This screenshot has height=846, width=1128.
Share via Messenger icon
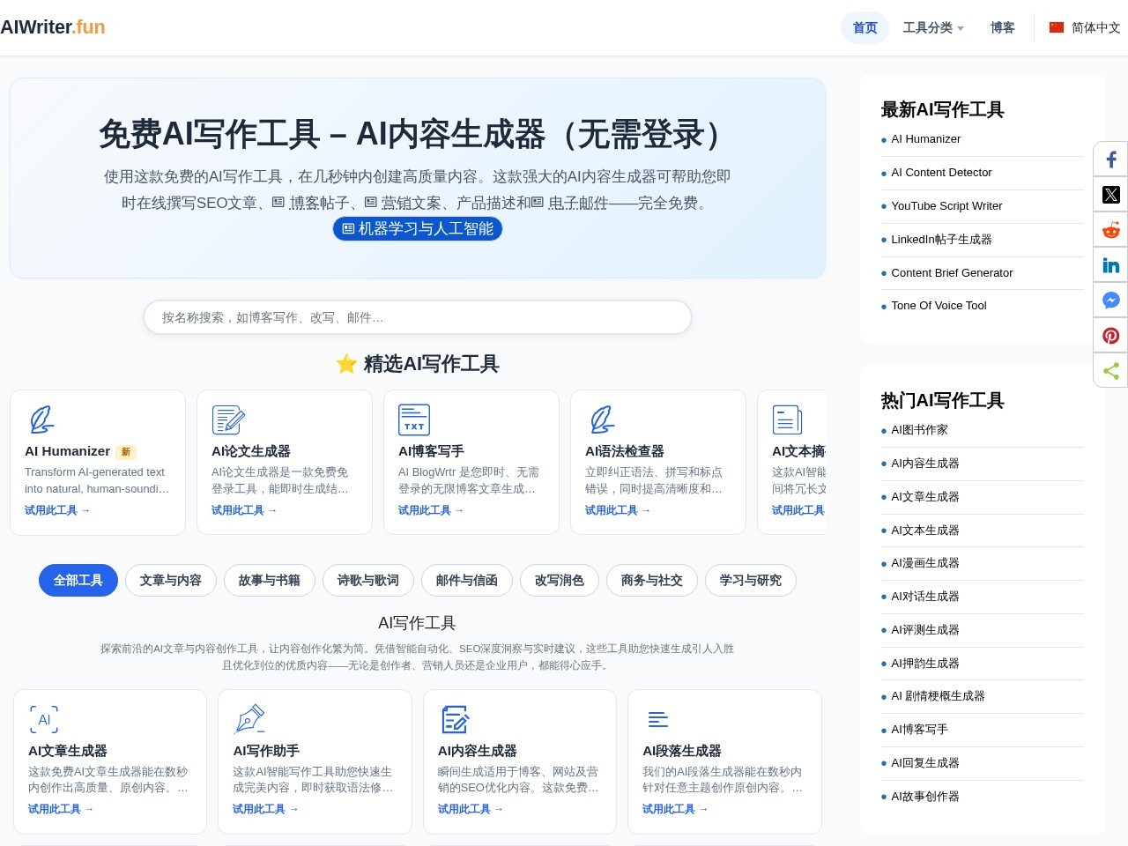[1111, 301]
